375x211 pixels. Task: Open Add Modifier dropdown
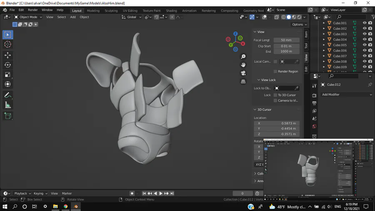(347, 95)
